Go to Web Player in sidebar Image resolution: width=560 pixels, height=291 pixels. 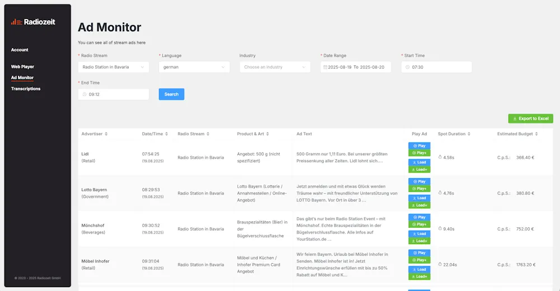[x=22, y=66]
